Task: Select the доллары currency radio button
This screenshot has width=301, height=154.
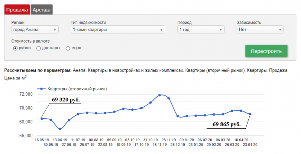Action: point(38,48)
